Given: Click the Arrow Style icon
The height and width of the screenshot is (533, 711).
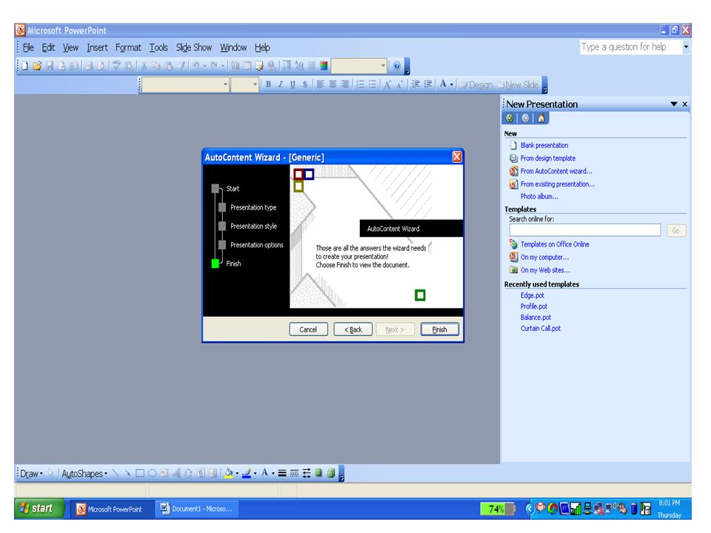Looking at the screenshot, I should point(307,474).
